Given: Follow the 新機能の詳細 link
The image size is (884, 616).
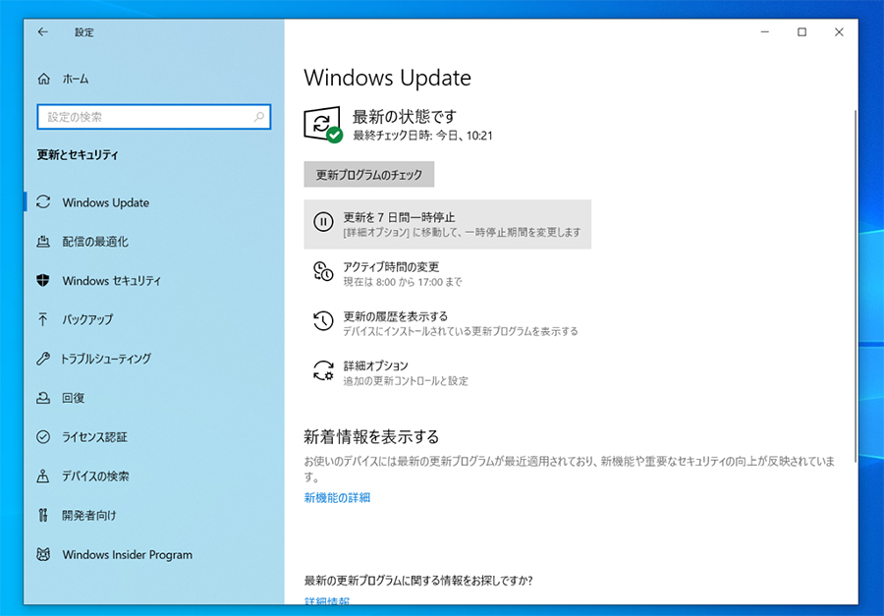Looking at the screenshot, I should pos(337,497).
